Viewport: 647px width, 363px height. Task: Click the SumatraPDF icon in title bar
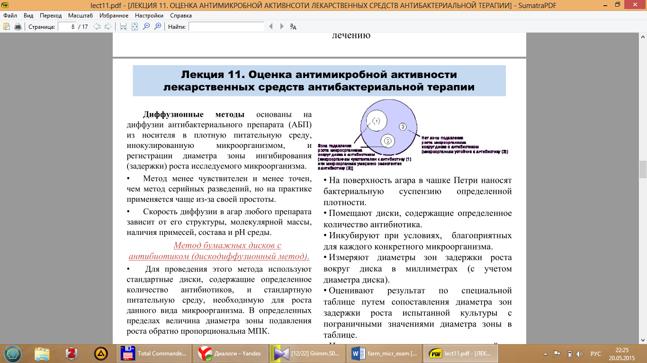click(x=6, y=5)
